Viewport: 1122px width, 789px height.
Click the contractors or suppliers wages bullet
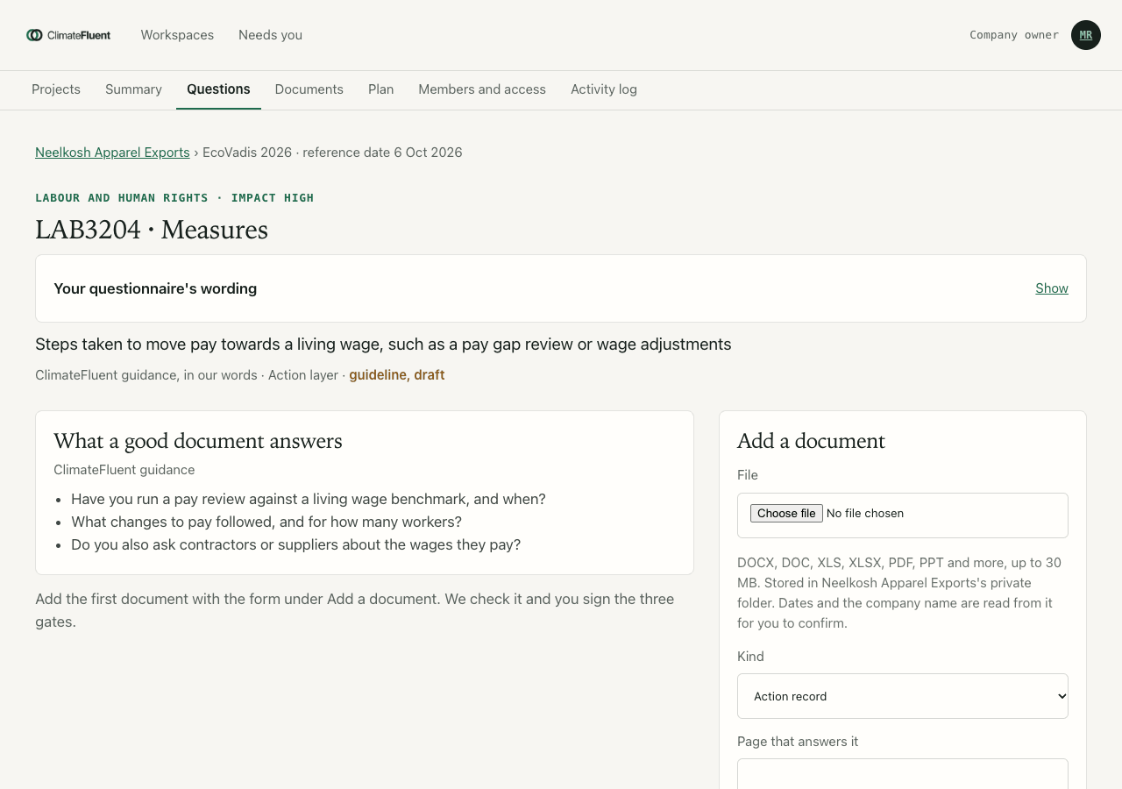click(x=296, y=545)
